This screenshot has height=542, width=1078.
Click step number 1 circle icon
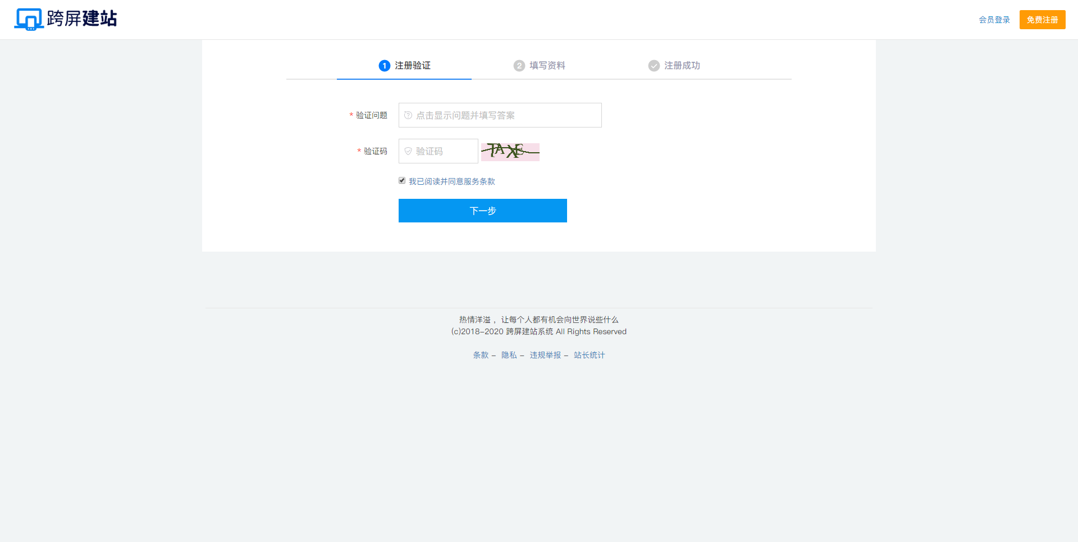click(x=385, y=66)
